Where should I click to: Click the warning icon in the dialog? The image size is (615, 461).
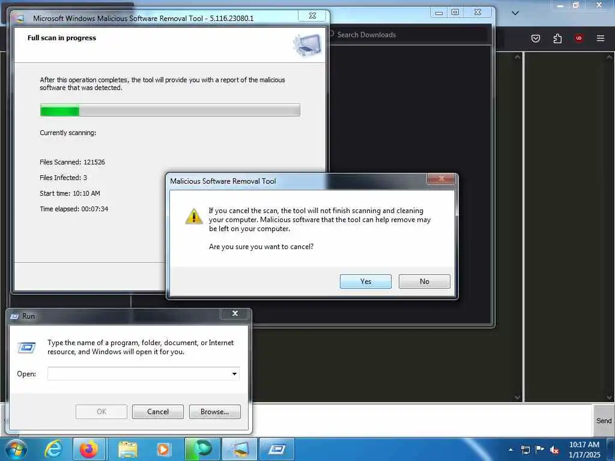coord(194,216)
